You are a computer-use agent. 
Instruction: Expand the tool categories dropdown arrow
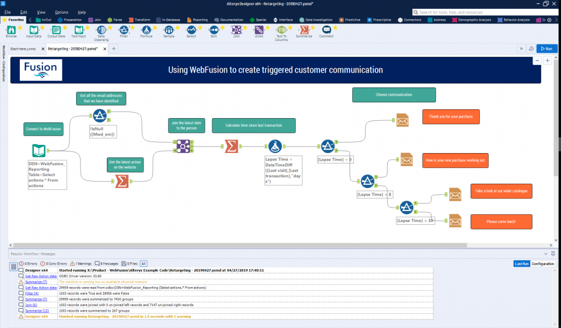click(x=556, y=20)
